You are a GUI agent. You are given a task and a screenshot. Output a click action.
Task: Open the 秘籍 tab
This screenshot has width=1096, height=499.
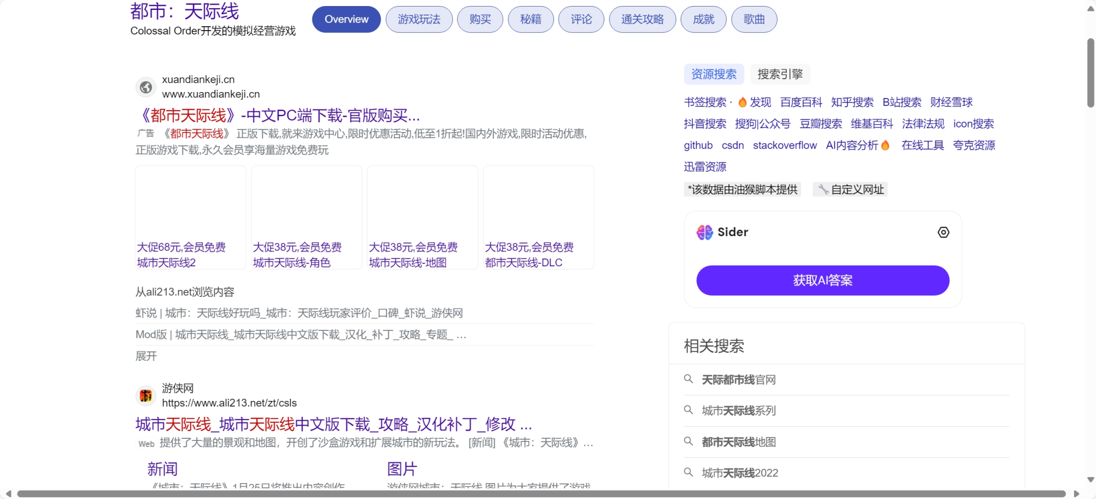point(530,19)
